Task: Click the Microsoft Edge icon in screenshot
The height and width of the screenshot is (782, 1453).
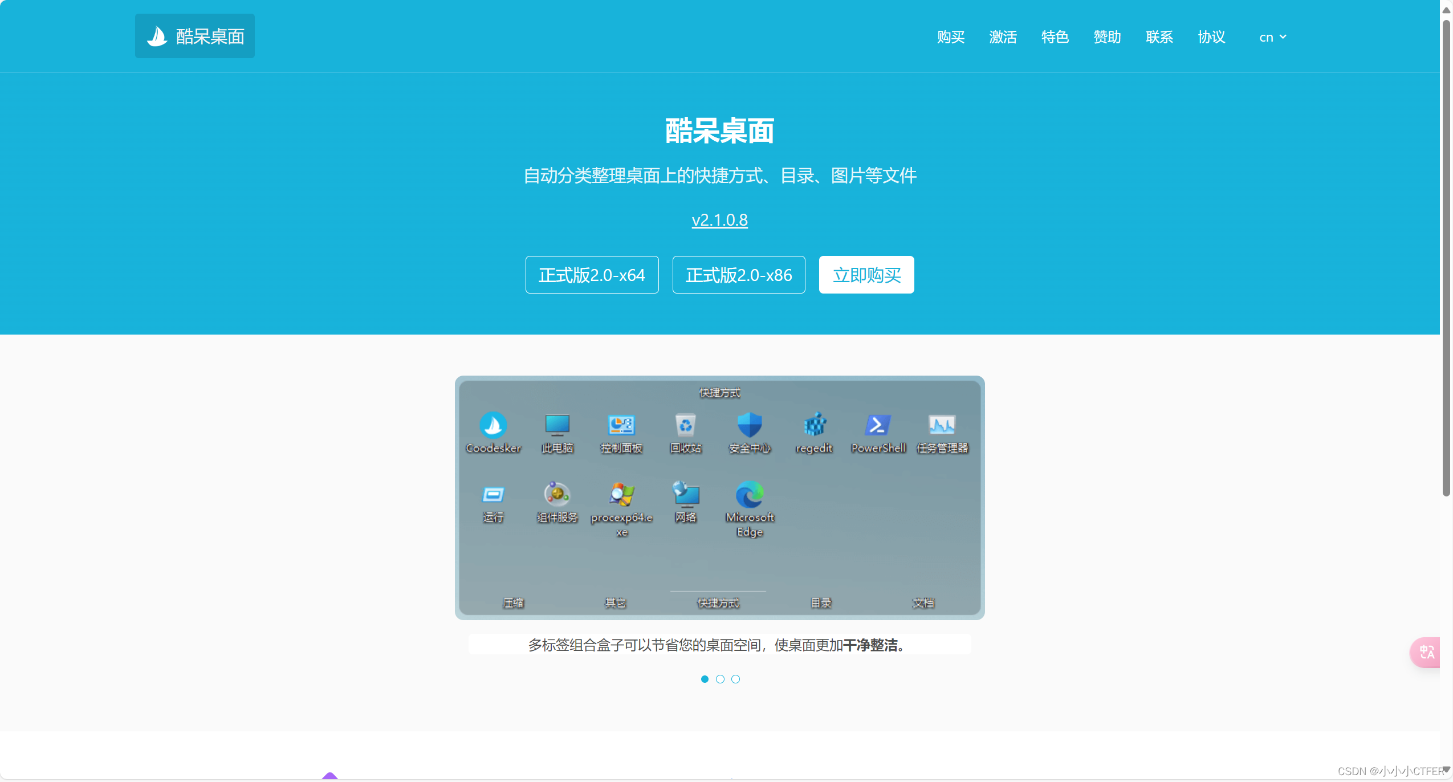Action: pyautogui.click(x=749, y=494)
